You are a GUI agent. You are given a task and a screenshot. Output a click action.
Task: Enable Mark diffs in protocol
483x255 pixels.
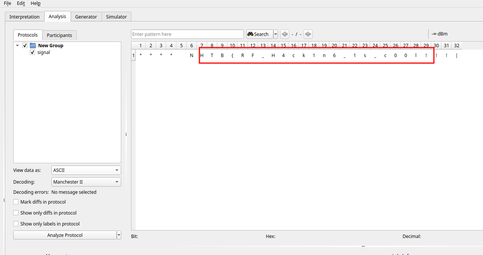tap(16, 202)
